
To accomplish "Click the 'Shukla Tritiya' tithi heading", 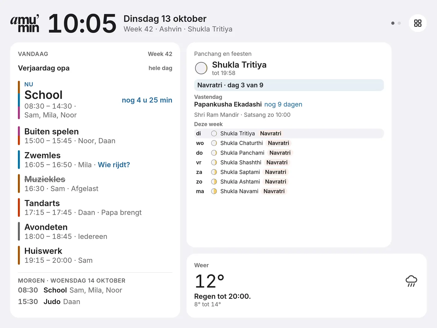I will (239, 65).
